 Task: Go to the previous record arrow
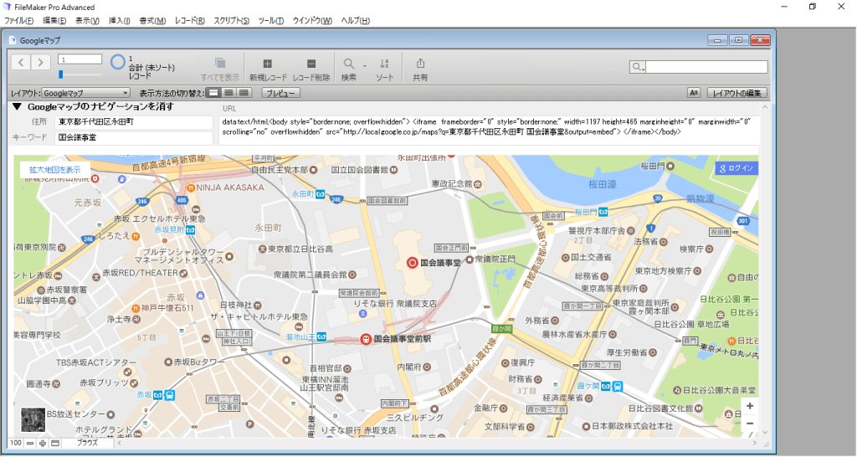(x=21, y=62)
